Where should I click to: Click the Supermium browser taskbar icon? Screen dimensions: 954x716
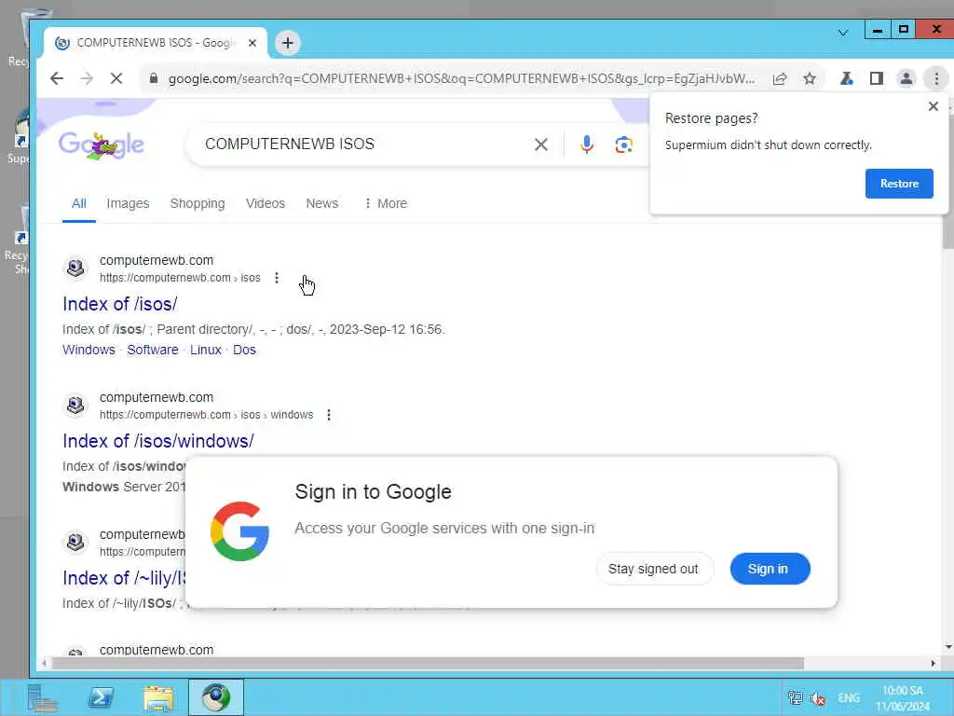(x=215, y=697)
